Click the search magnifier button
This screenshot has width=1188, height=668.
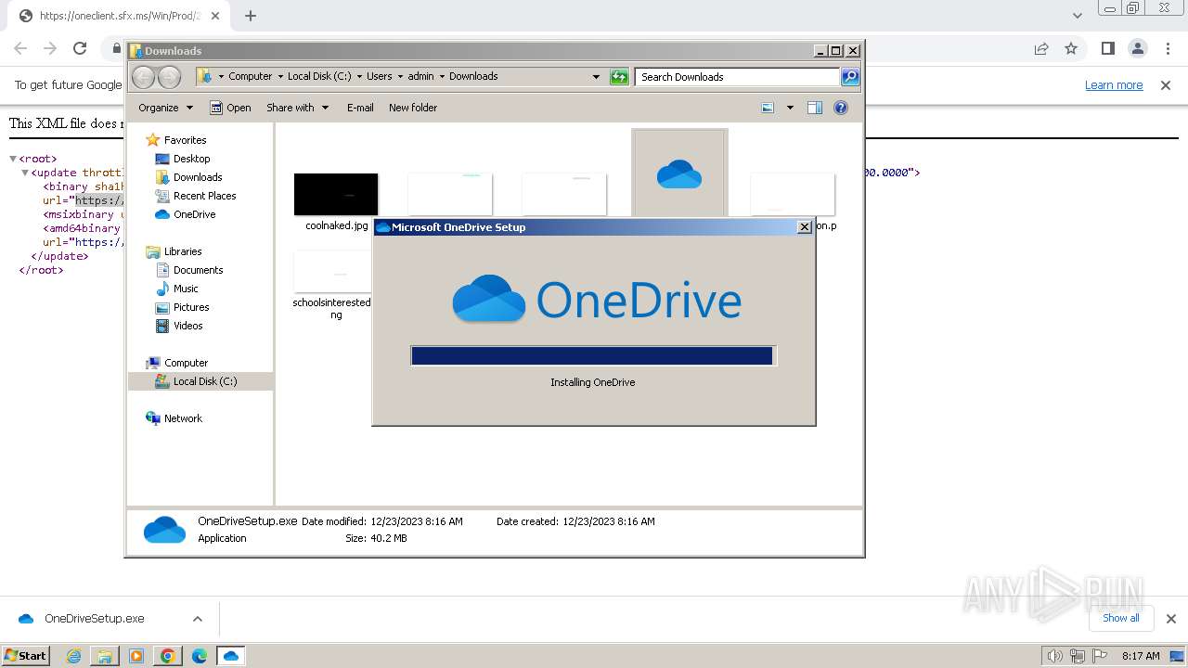click(x=850, y=77)
